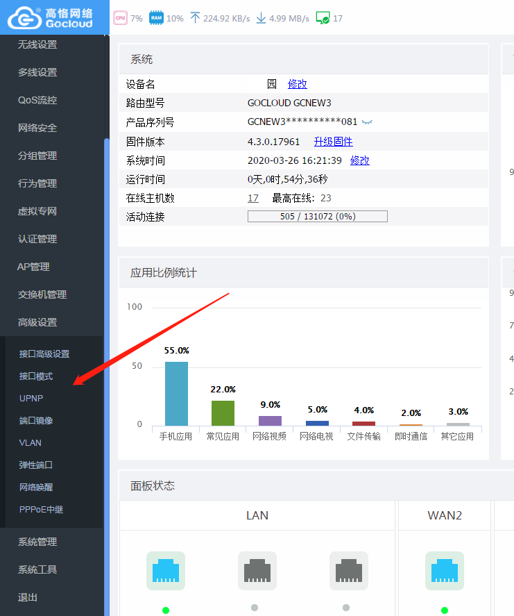Click the 常见应用 22.0% bar
514x616 pixels.
click(223, 413)
